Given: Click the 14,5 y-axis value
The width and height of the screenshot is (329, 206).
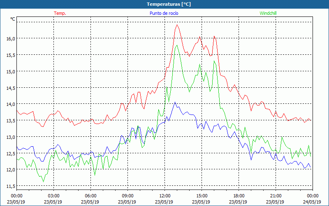Looking at the screenshot, I should coord(11,88).
